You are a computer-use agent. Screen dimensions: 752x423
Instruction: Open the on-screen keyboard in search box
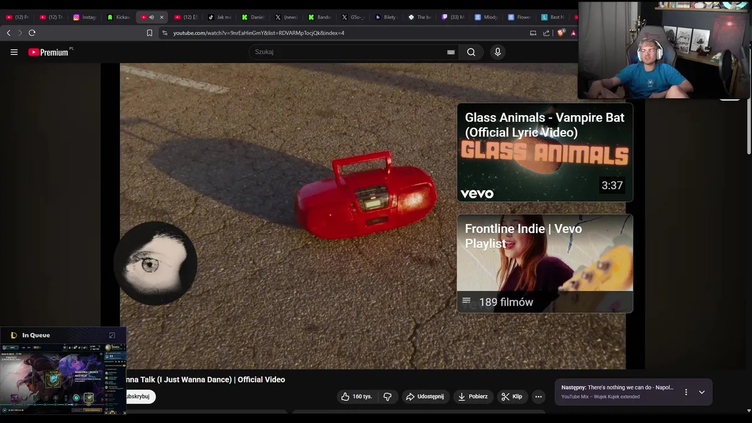point(451,52)
